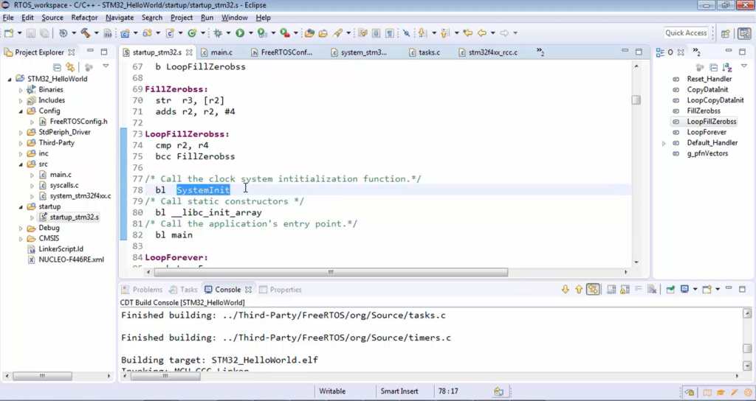The height and width of the screenshot is (401, 756).
Task: Expand the Binaries folder in Project Explorer
Action: click(21, 89)
